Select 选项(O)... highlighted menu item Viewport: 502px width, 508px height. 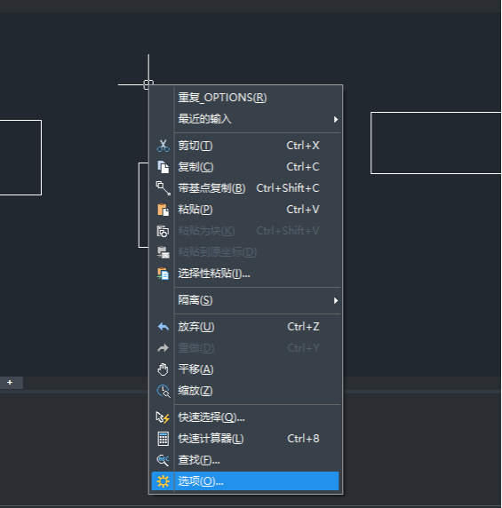coord(245,481)
